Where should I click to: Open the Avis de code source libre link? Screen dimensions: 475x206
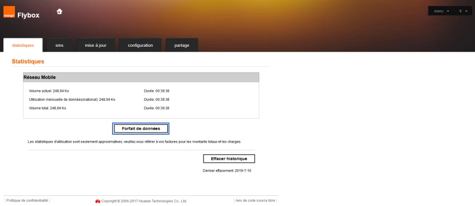[x=255, y=200]
